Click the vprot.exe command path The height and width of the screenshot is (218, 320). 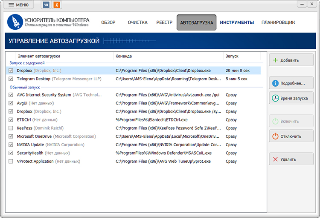163,161
